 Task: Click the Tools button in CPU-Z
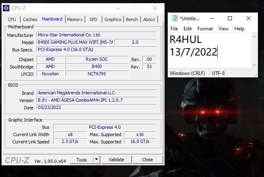(x=82, y=160)
